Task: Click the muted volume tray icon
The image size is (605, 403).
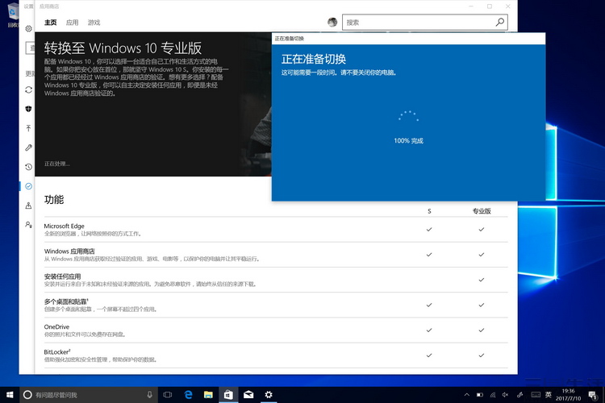Action: (x=506, y=394)
